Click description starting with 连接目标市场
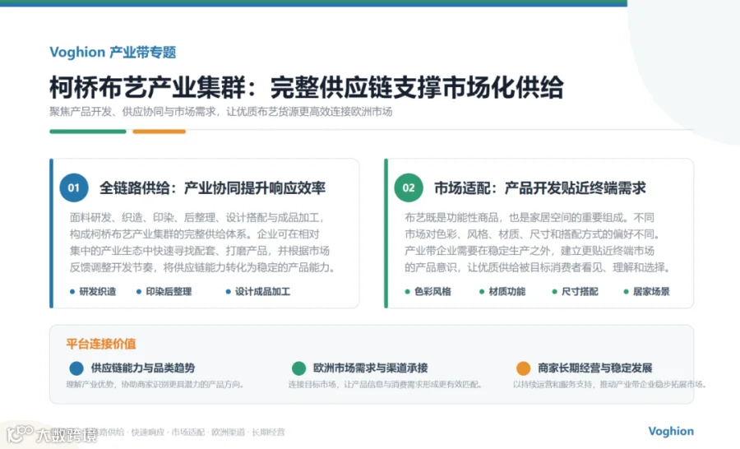Viewport: 740px width, 449px height. pyautogui.click(x=386, y=384)
